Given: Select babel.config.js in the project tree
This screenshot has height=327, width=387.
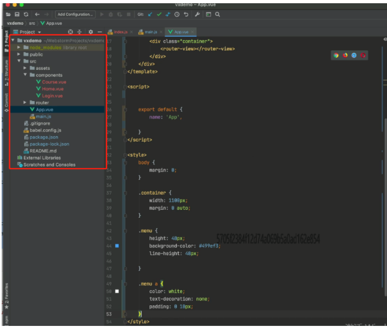Looking at the screenshot, I should 45,130.
